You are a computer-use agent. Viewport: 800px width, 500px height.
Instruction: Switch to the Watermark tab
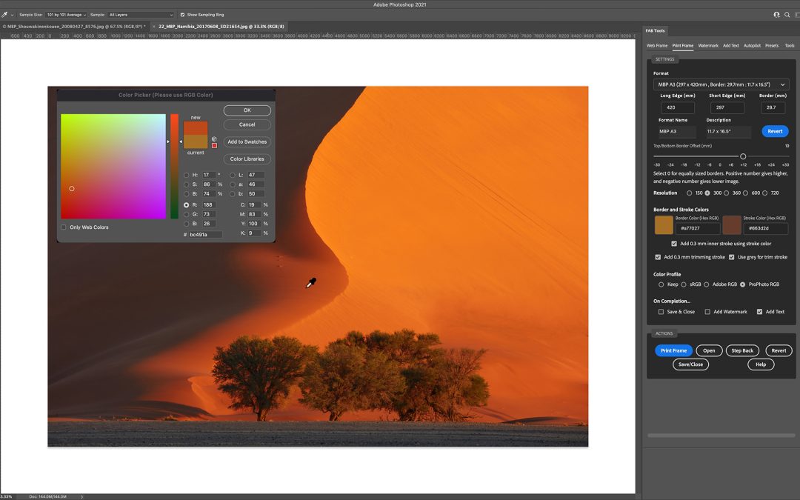(x=707, y=45)
